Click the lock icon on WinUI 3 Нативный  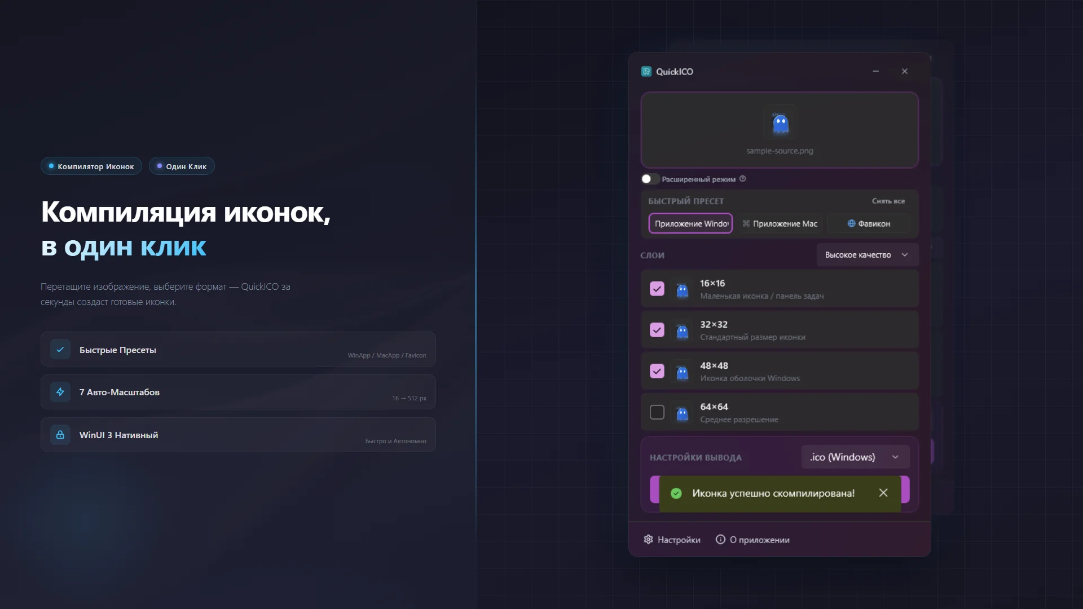click(60, 435)
